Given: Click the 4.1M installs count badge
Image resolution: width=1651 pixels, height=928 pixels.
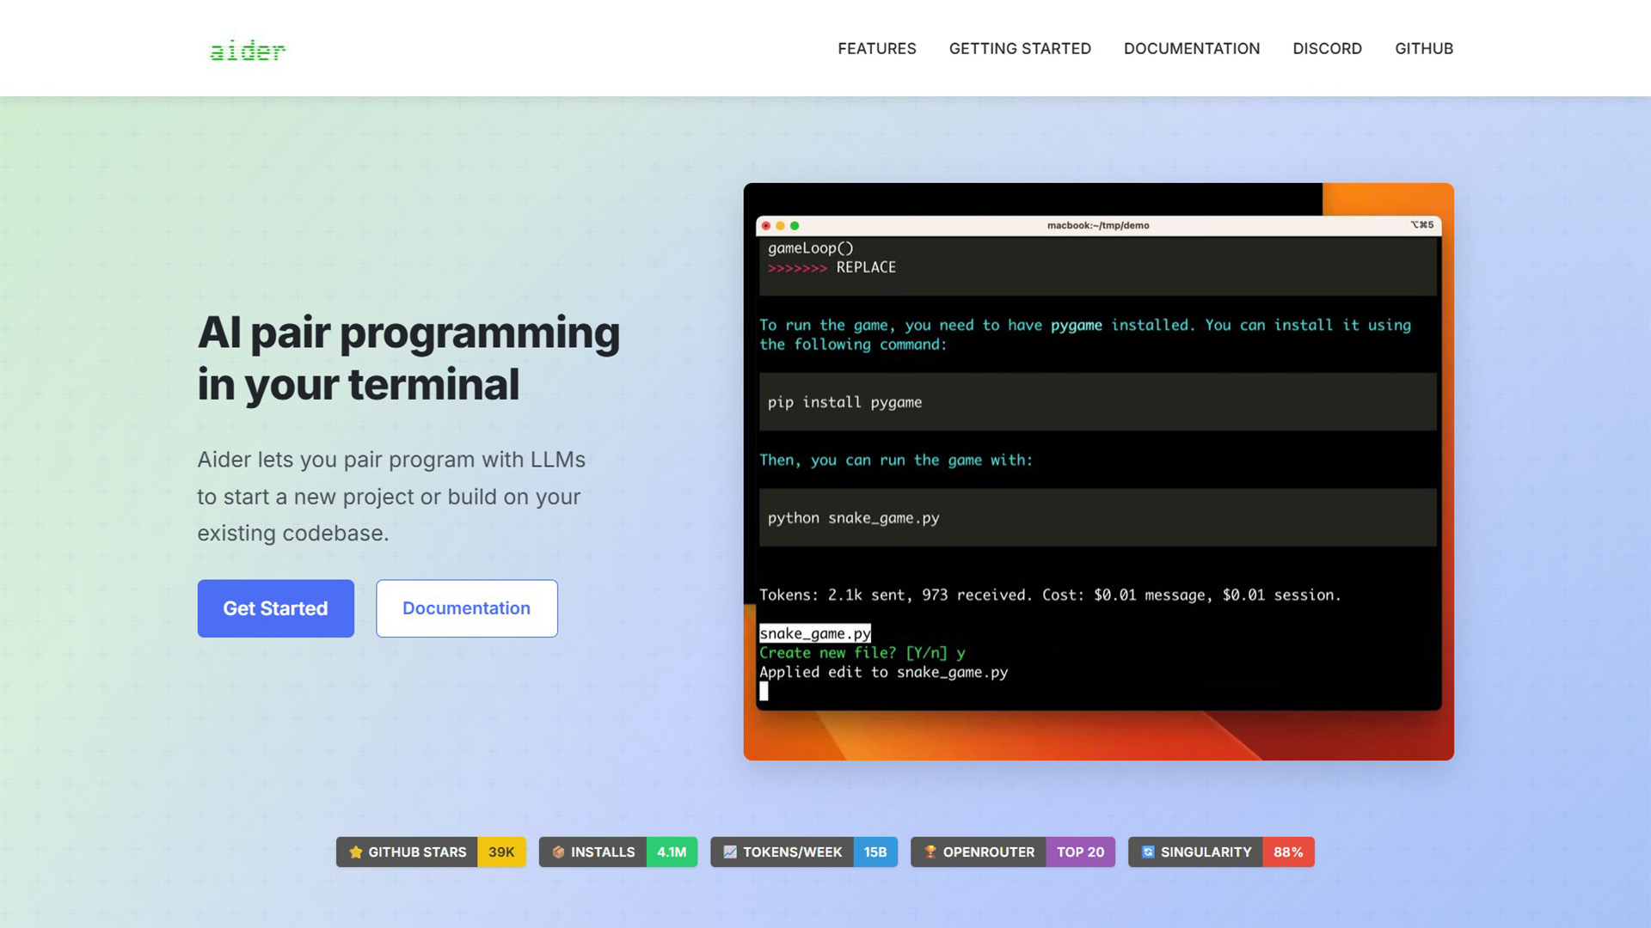Looking at the screenshot, I should [x=672, y=852].
